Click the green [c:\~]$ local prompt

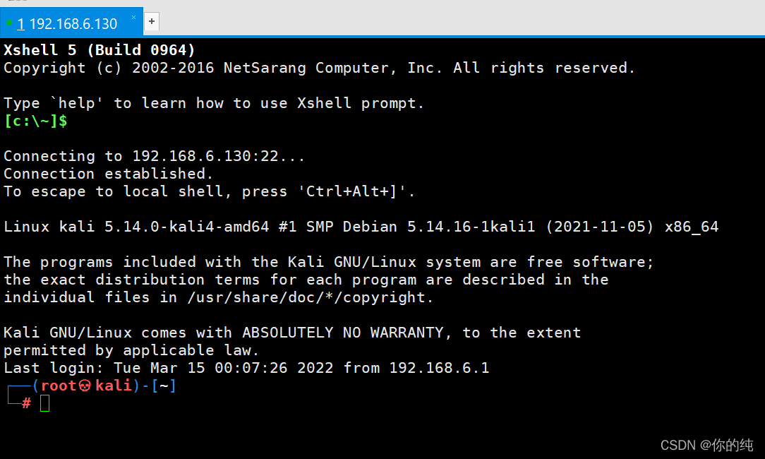[35, 121]
